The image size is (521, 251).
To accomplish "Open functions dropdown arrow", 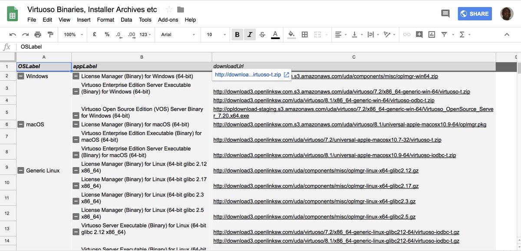I will (x=470, y=35).
